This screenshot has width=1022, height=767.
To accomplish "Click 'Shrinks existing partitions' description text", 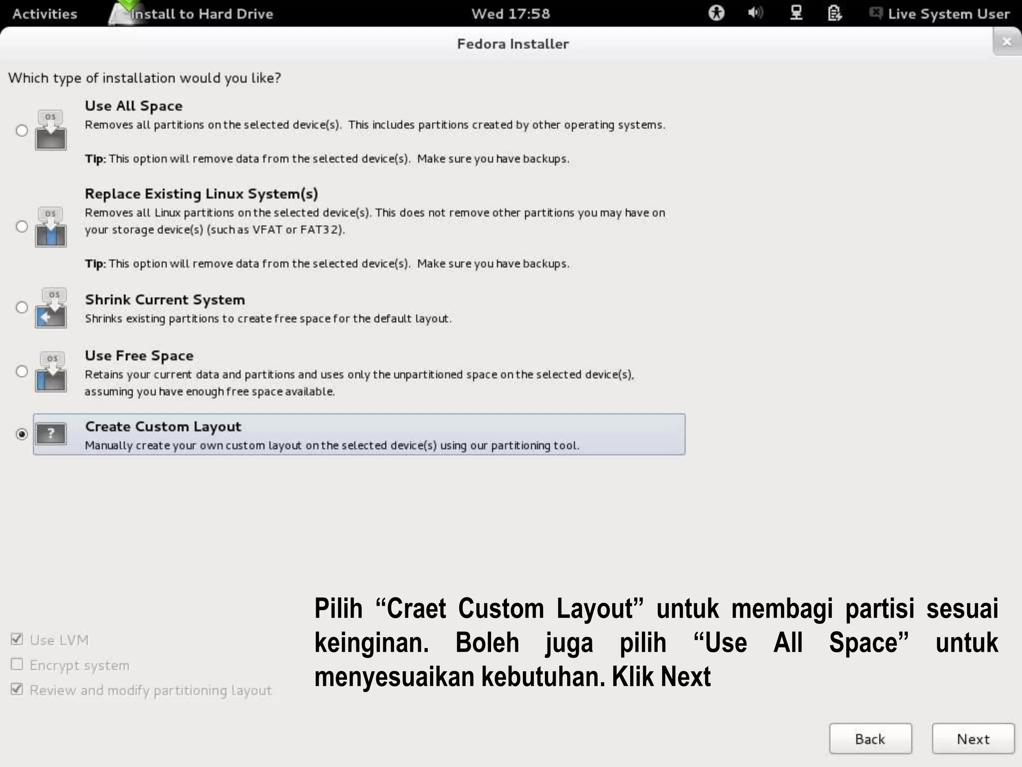I will pyautogui.click(x=268, y=319).
